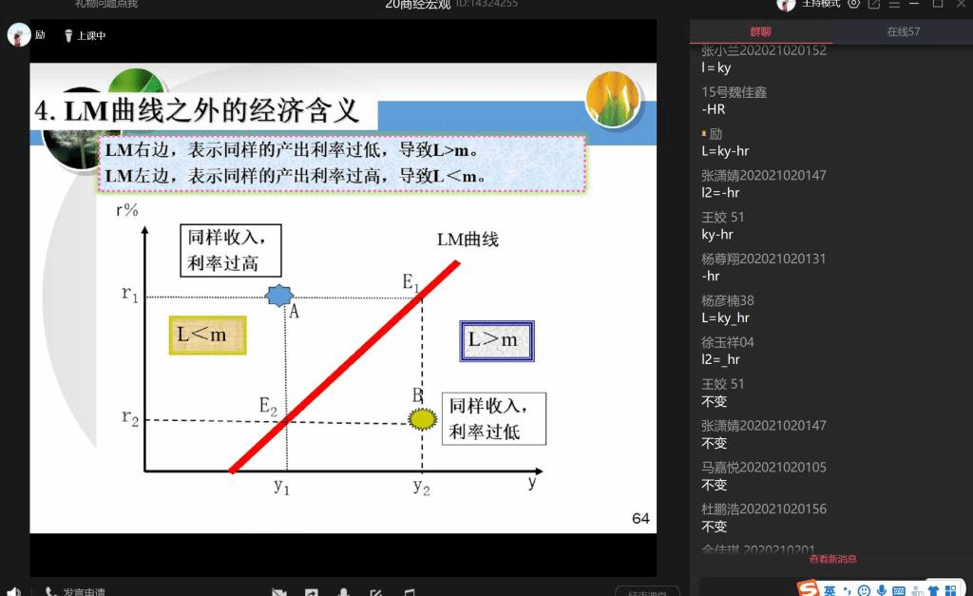
Task: Click the voice input microphone in Sogou bar
Action: [x=881, y=589]
